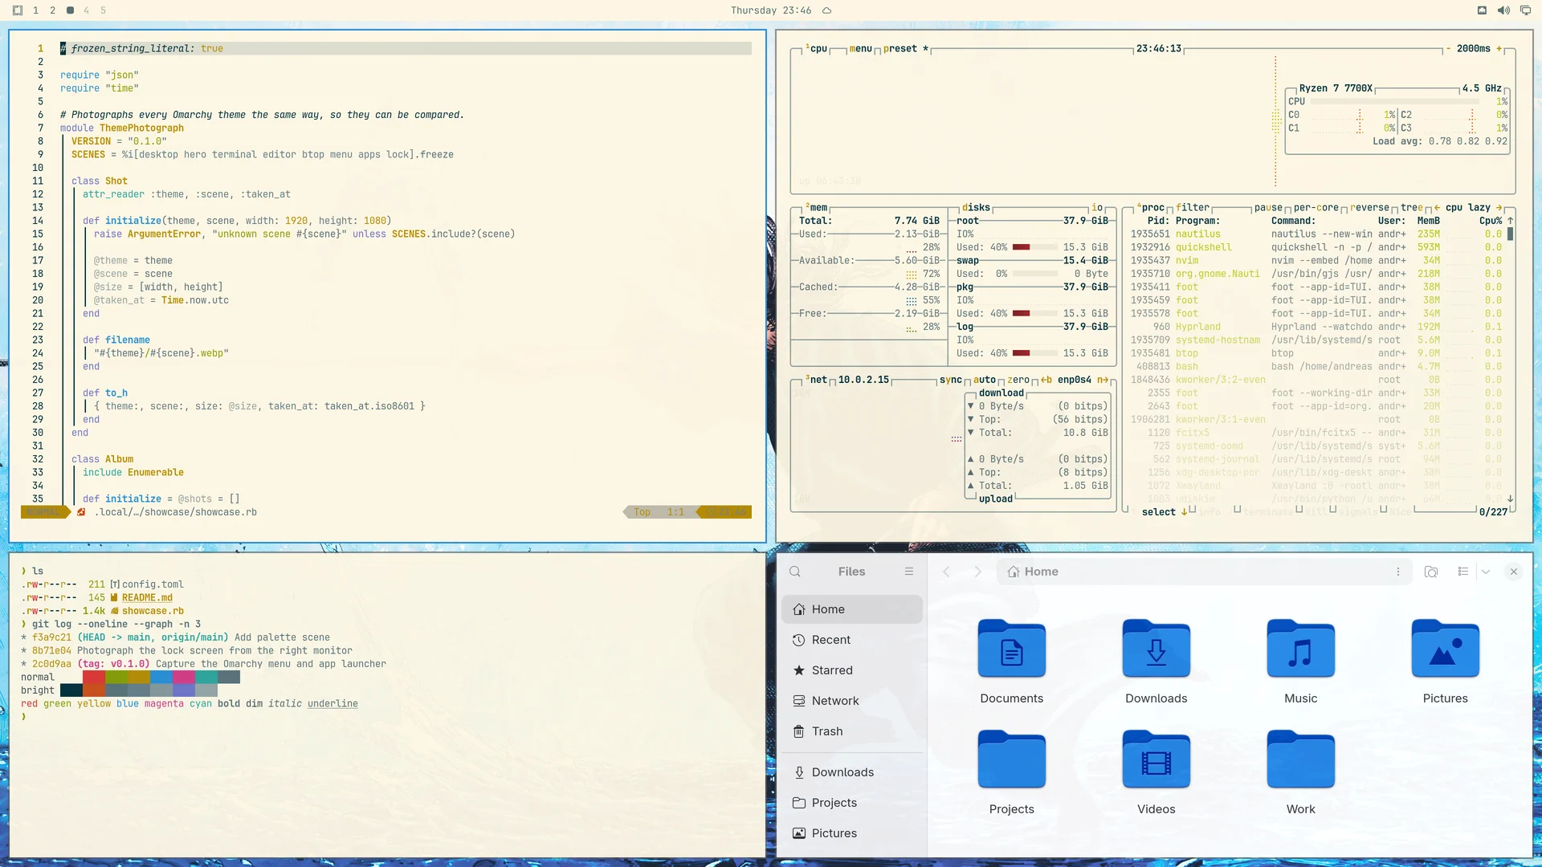The image size is (1542, 867).
Task: Toggle btop process tree view
Action: point(1412,208)
